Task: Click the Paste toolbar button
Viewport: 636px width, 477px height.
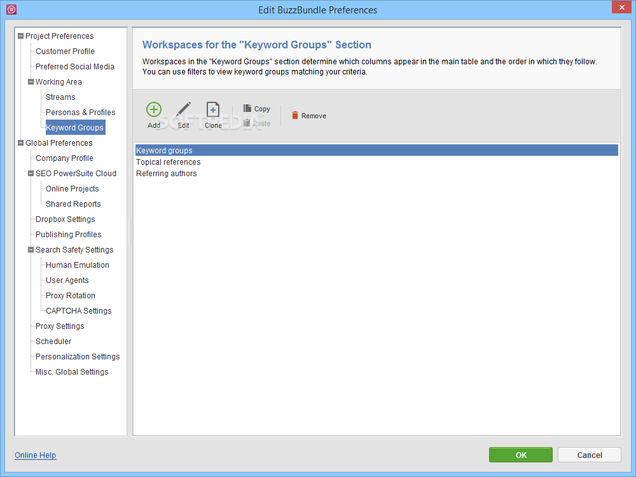Action: [257, 123]
